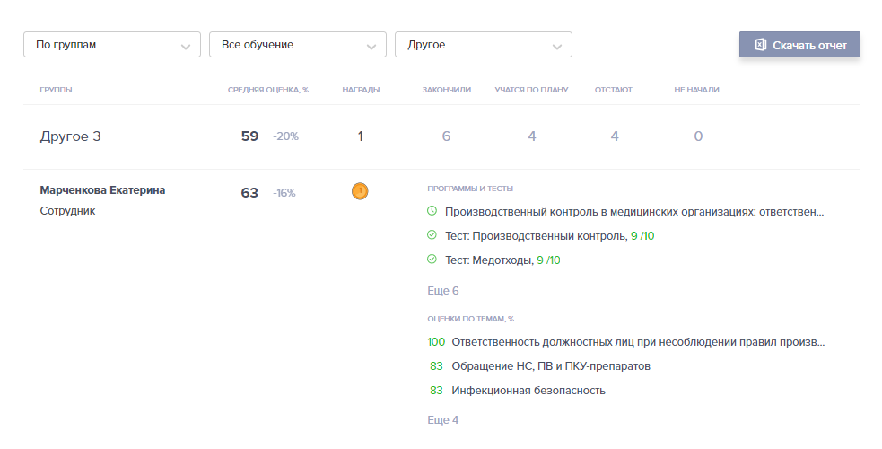Download report with Скачать отчет button
Image resolution: width=882 pixels, height=449 pixels.
tap(799, 45)
